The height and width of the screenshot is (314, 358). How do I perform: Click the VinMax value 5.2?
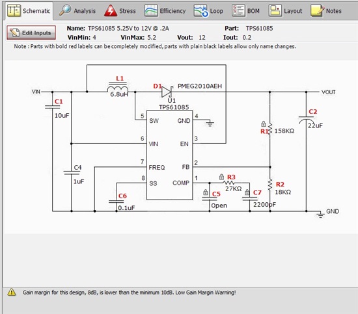click(x=152, y=38)
